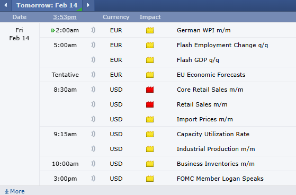Image resolution: width=296 pixels, height=195 pixels.
Task: Click the 9:15am time cell
Action: 65,134
